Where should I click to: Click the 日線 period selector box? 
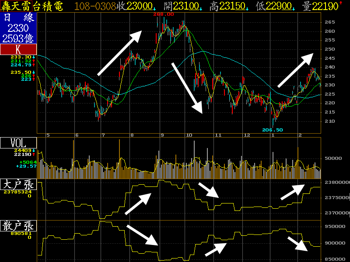(x=18, y=18)
